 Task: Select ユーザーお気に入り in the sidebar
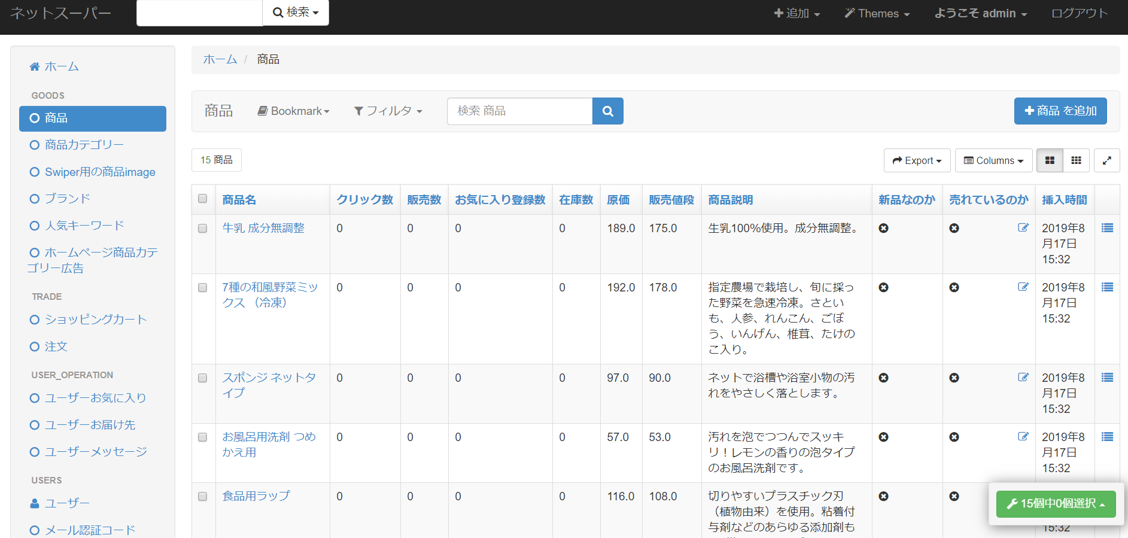93,398
